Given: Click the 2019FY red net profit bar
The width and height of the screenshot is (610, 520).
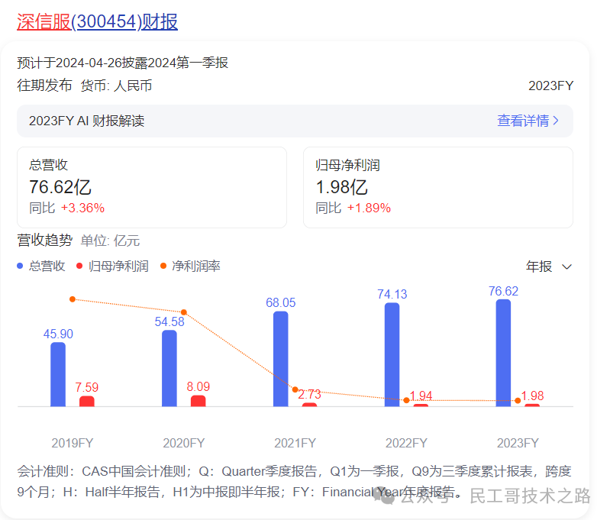Looking at the screenshot, I should coord(87,402).
